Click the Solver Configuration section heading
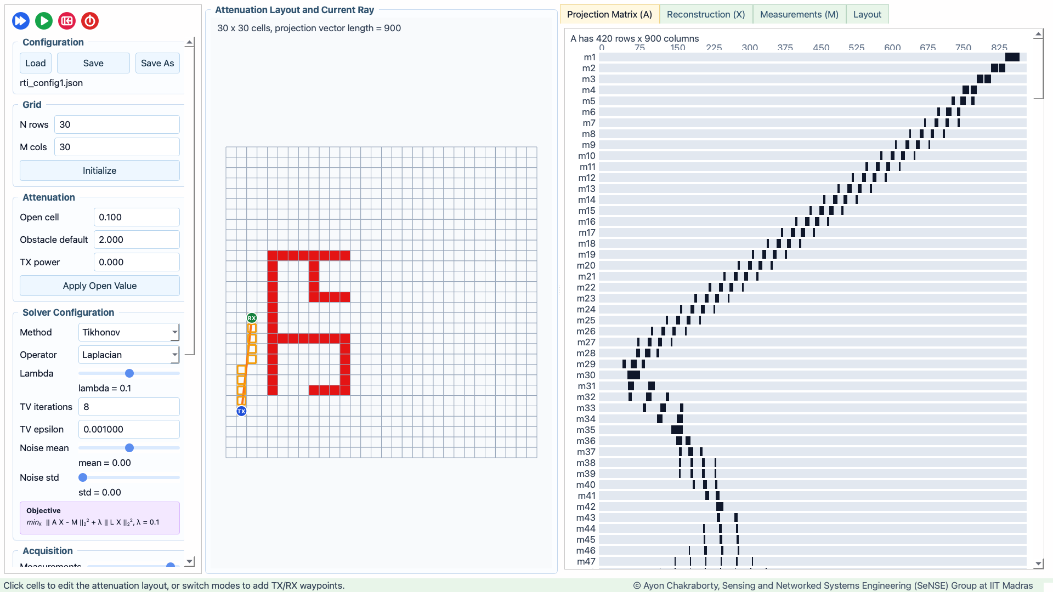1053x592 pixels. (68, 312)
